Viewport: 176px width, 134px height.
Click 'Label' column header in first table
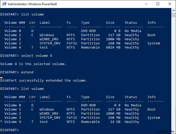coord(45,22)
